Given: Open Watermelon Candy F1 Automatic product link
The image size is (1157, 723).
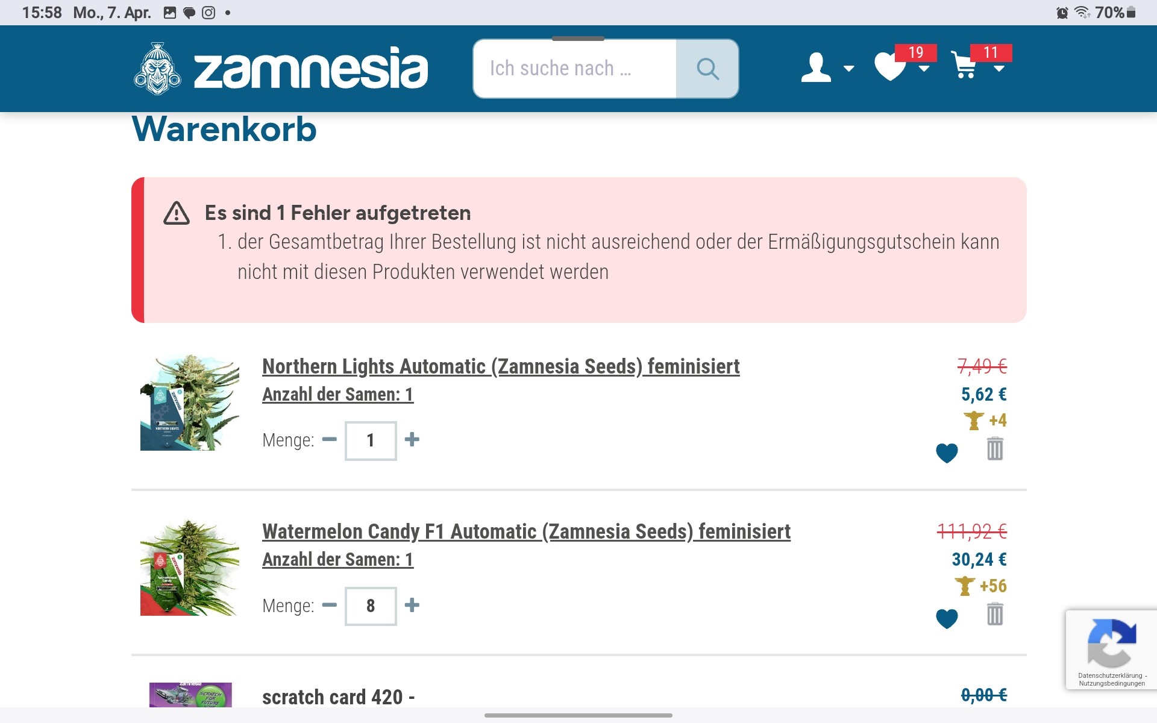Looking at the screenshot, I should pyautogui.click(x=526, y=531).
